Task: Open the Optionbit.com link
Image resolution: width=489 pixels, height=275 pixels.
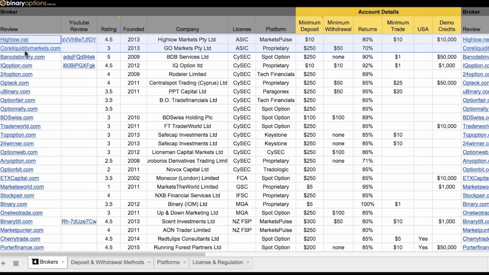Action: [17, 170]
